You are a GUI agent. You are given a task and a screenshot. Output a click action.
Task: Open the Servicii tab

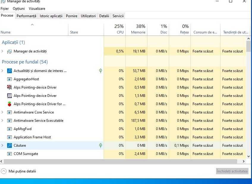tap(118, 16)
